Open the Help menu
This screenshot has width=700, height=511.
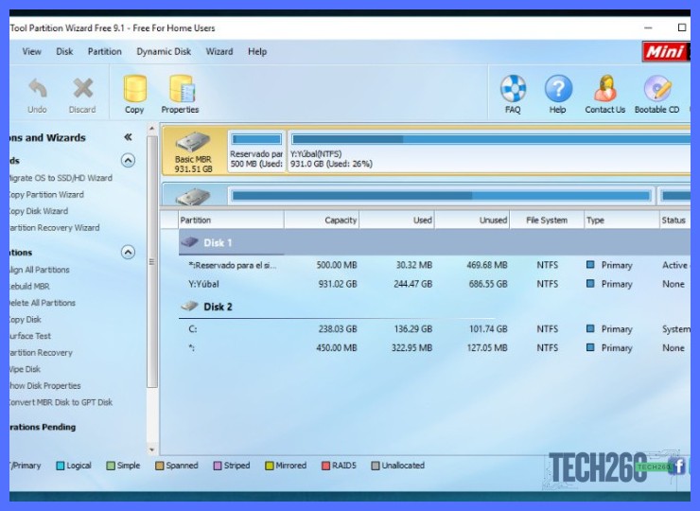(257, 51)
